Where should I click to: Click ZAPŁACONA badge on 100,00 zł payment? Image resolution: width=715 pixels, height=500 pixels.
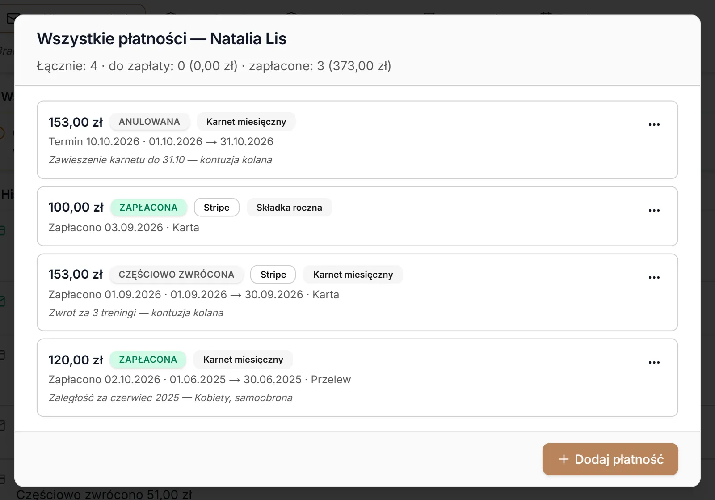tap(148, 208)
